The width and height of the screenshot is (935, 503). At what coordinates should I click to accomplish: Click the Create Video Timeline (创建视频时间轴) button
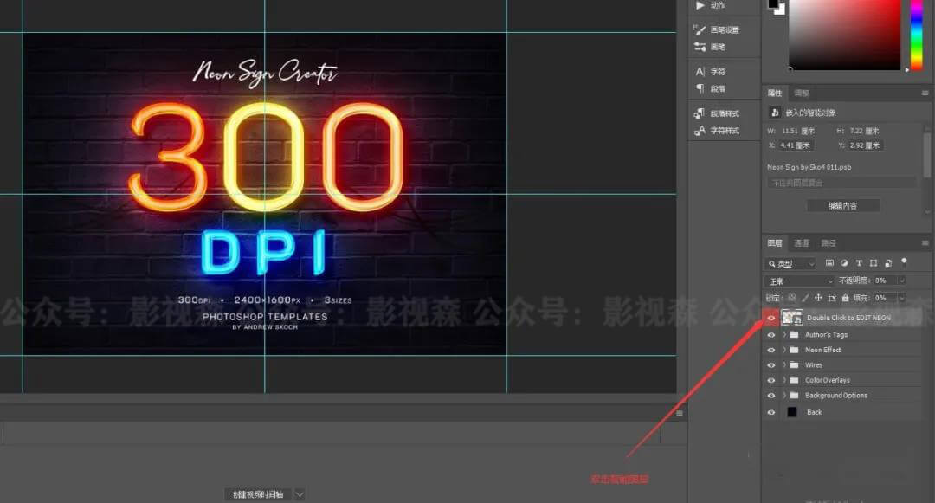[x=258, y=494]
